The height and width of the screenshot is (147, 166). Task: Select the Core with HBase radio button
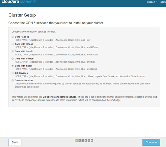pos(13,44)
